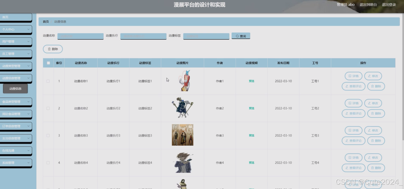Open the anime image in row 3
404x189 pixels.
tap(183, 135)
